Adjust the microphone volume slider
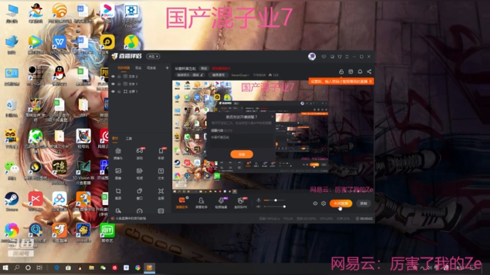Image resolution: width=490 pixels, height=275 pixels. 274,200
